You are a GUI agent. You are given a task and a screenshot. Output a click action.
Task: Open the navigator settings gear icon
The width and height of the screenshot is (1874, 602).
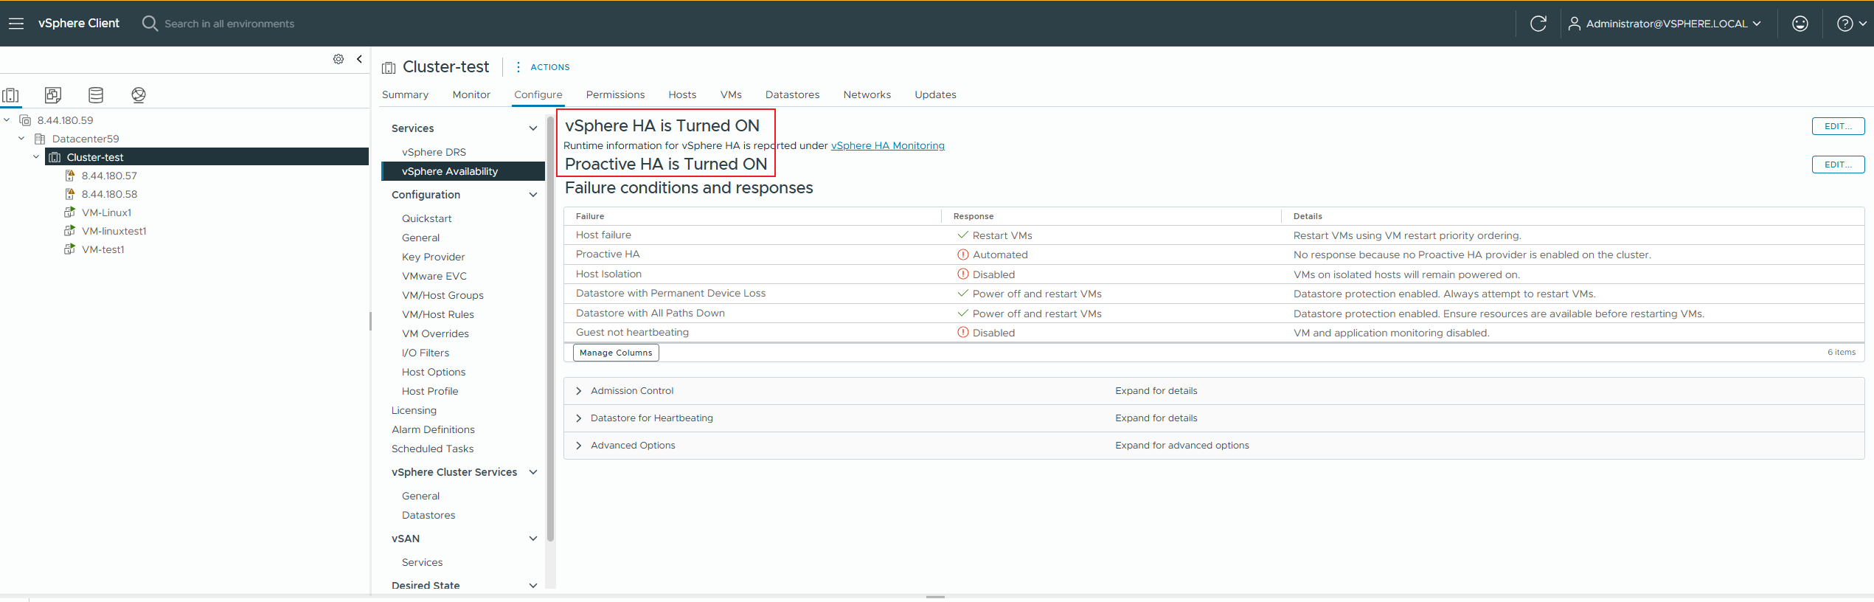[x=339, y=59]
